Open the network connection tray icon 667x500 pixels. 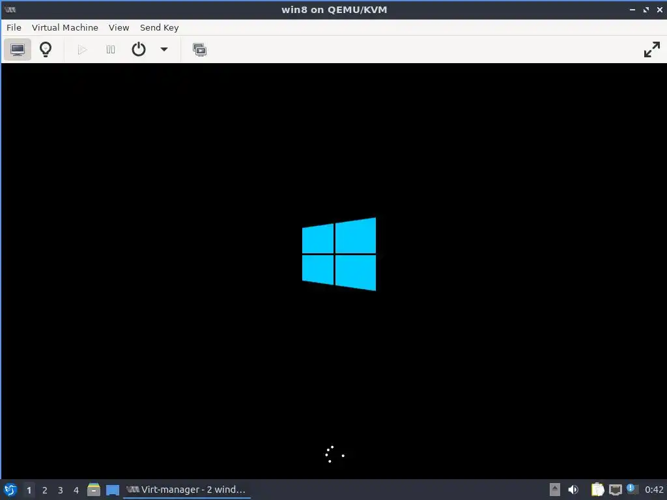[x=615, y=490]
